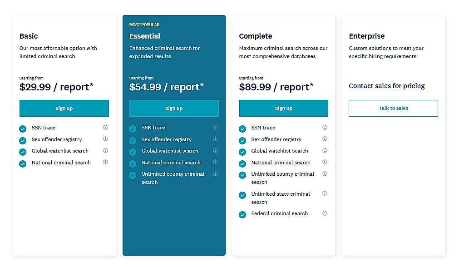Screen dimensions: 459x267
Task: Click checkmark beside Unlimited state criminal search
Action: click(x=242, y=195)
